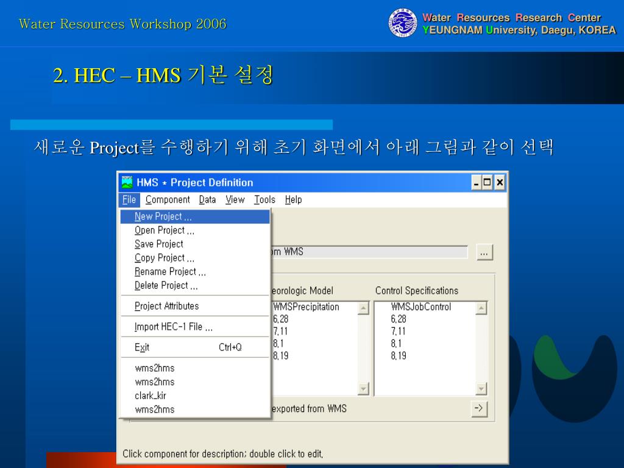This screenshot has width=624, height=468.
Task: Click the ... browse button beside description field
Action: pyautogui.click(x=484, y=252)
